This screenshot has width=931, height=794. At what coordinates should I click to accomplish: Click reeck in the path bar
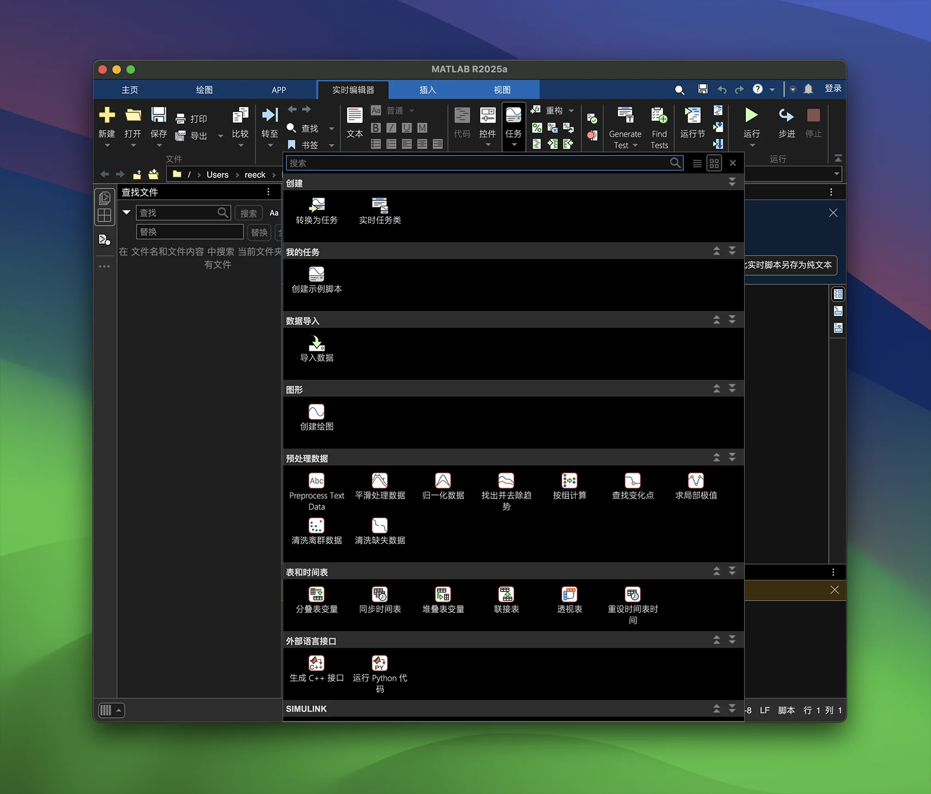coord(255,175)
